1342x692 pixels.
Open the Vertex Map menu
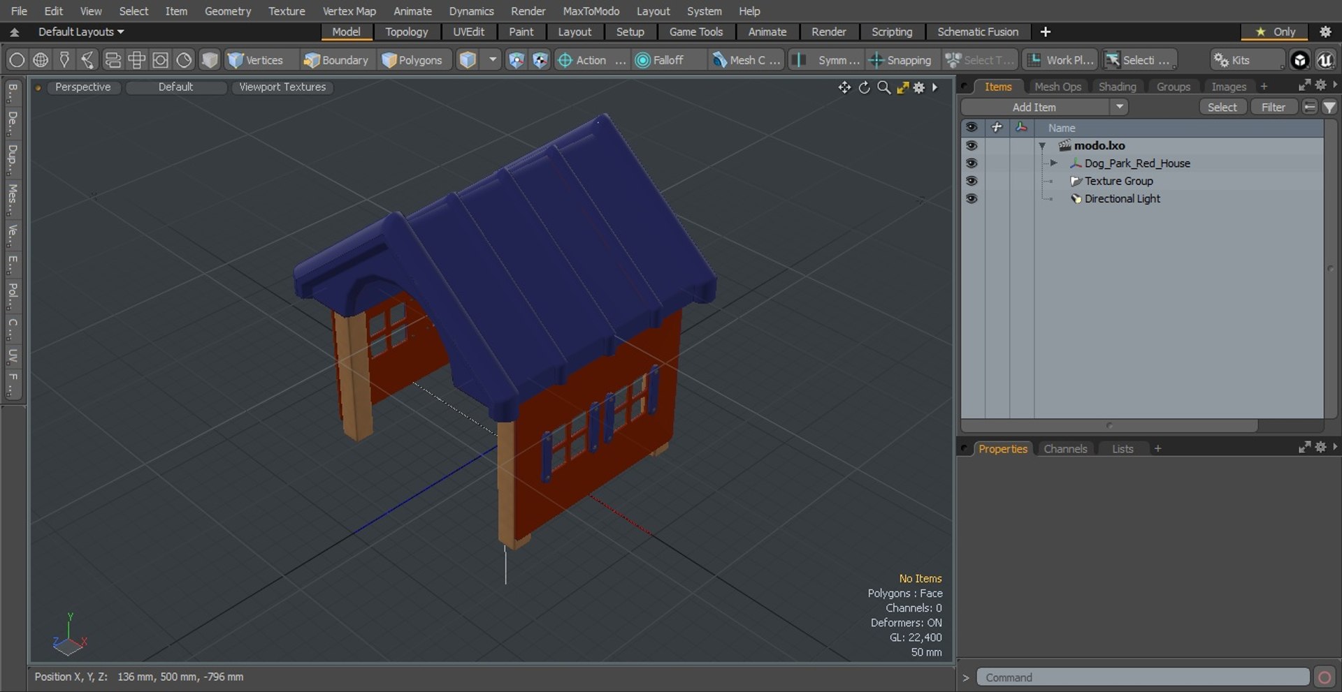pos(349,11)
